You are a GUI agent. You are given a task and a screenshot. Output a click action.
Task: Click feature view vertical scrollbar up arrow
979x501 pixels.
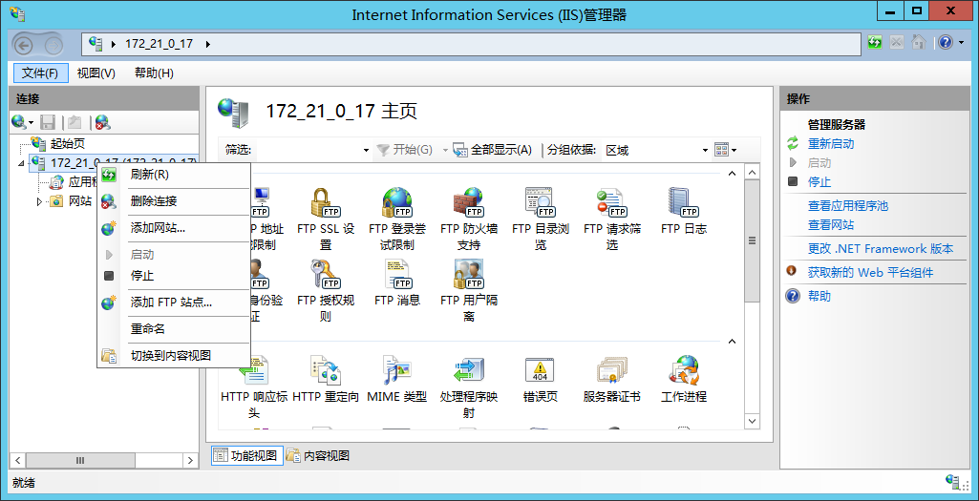point(752,172)
